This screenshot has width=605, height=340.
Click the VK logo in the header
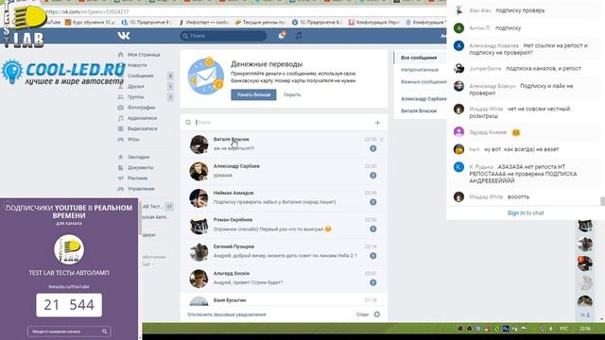click(124, 36)
